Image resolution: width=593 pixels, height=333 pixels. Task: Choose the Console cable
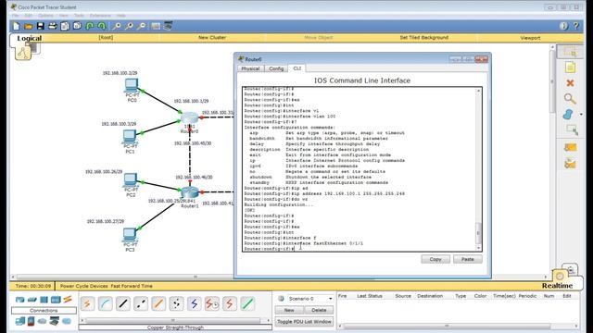click(x=105, y=303)
